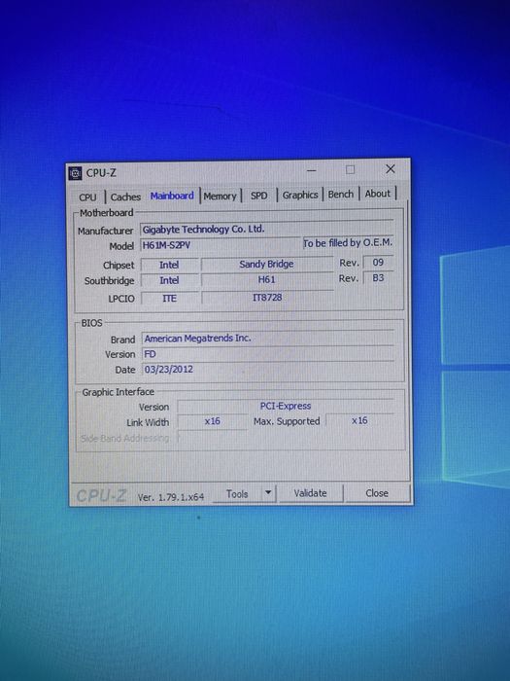
Task: Click the disabled maximize button in title bar
Action: coord(351,170)
